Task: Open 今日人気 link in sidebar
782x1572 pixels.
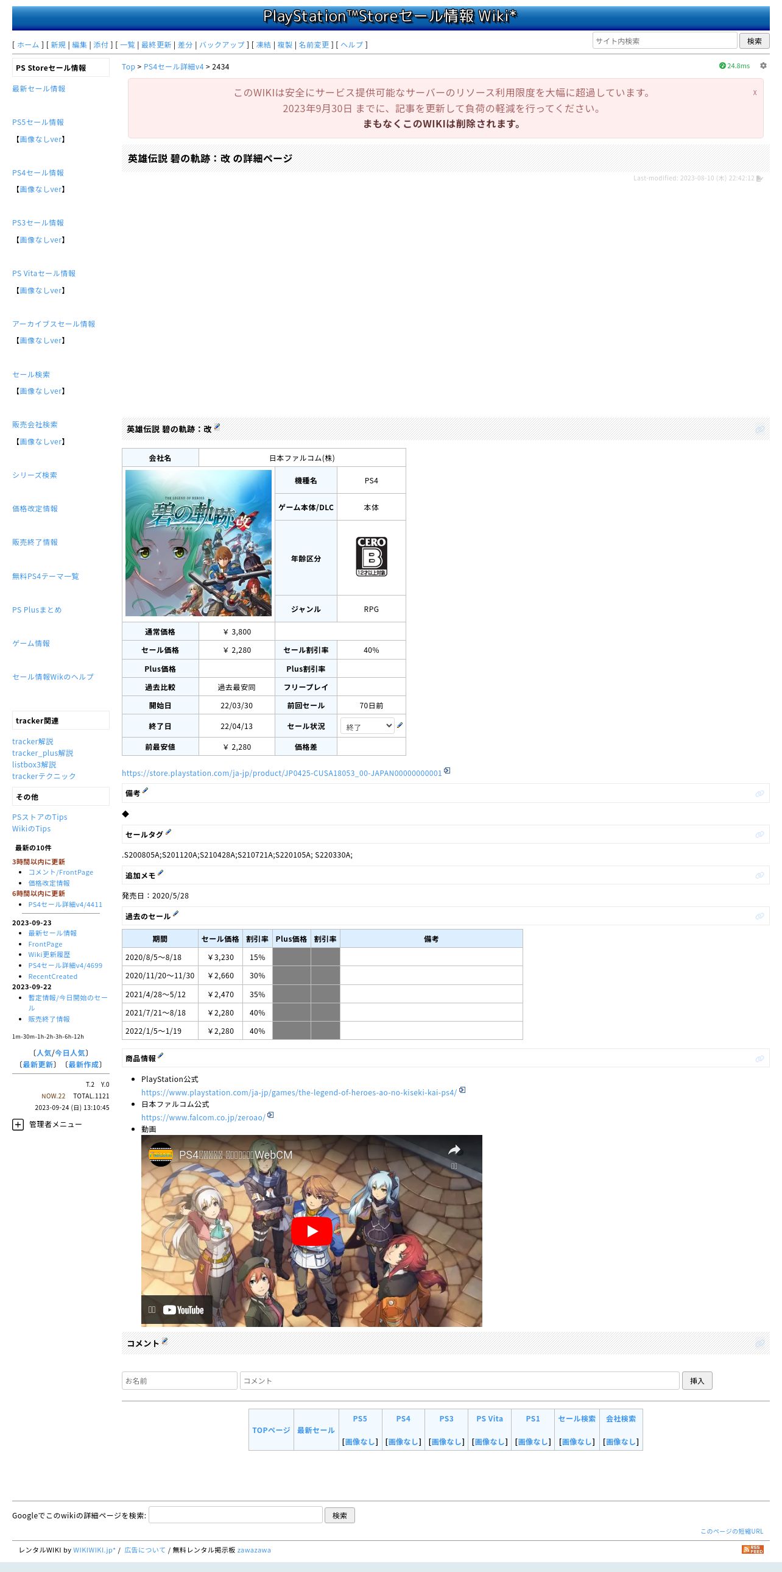Action: (x=69, y=1053)
